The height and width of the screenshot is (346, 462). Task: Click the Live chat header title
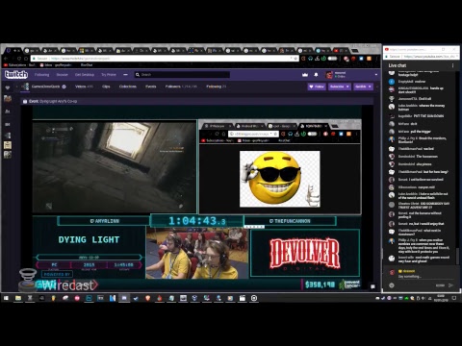click(398, 65)
